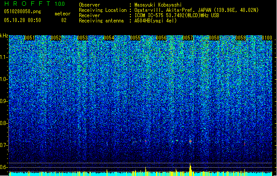Image resolution: width=277 pixels, height=176 pixels.
Task: Click the 0.7 kHz axis label
Action: point(4,145)
